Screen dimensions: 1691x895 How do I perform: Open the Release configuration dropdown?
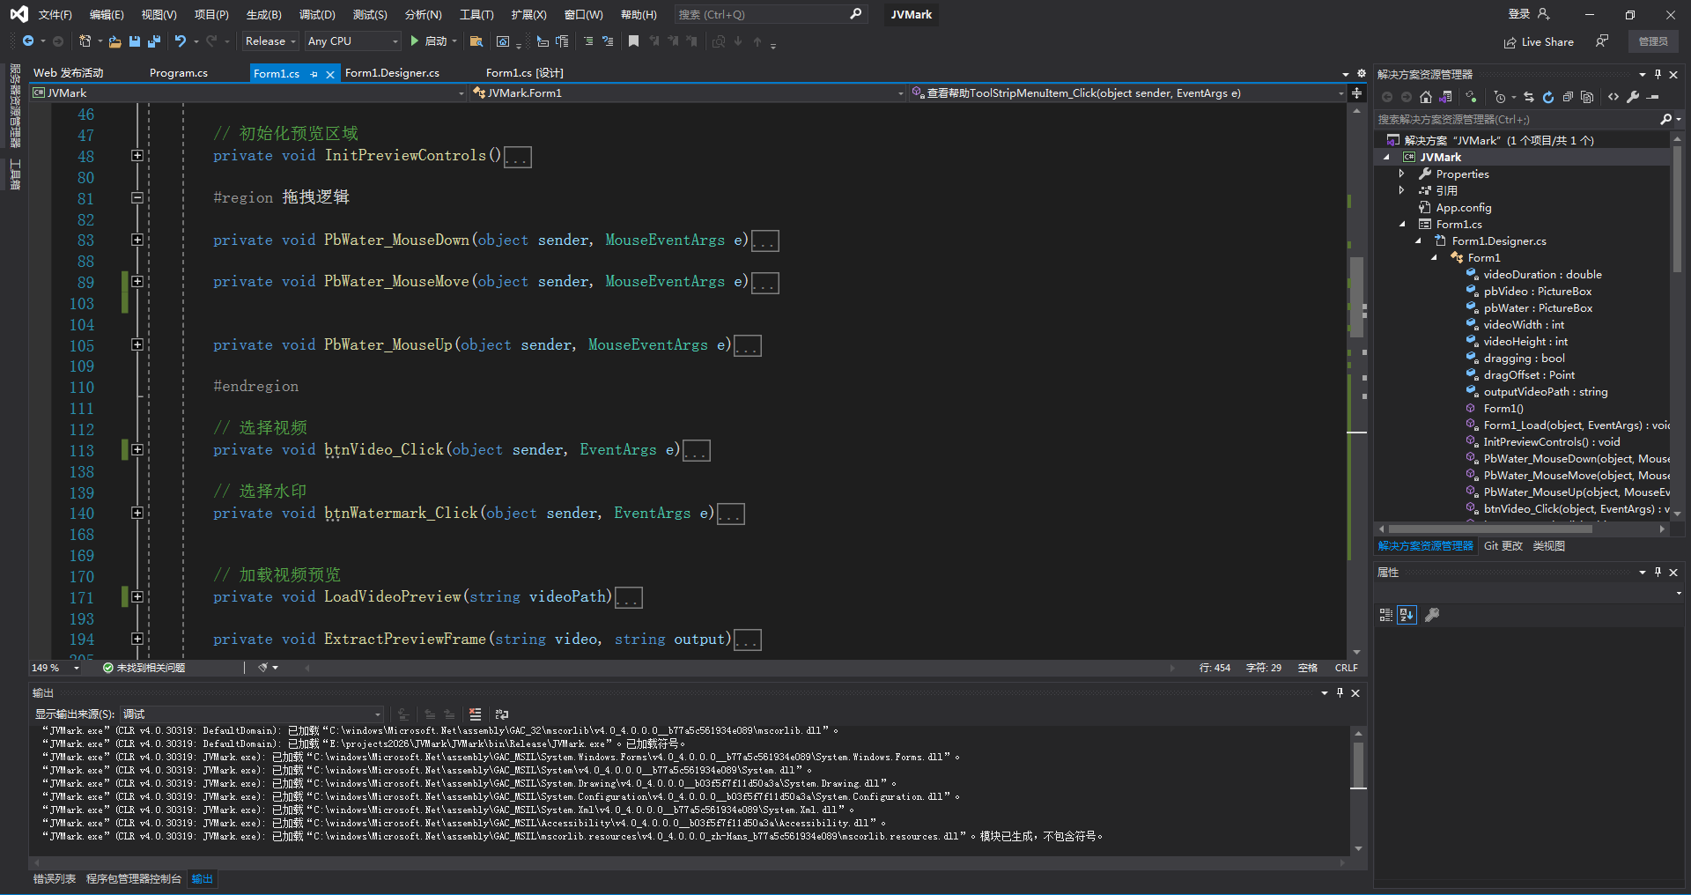pyautogui.click(x=270, y=41)
